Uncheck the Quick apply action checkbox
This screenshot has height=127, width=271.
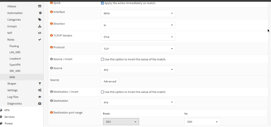coord(102,3)
